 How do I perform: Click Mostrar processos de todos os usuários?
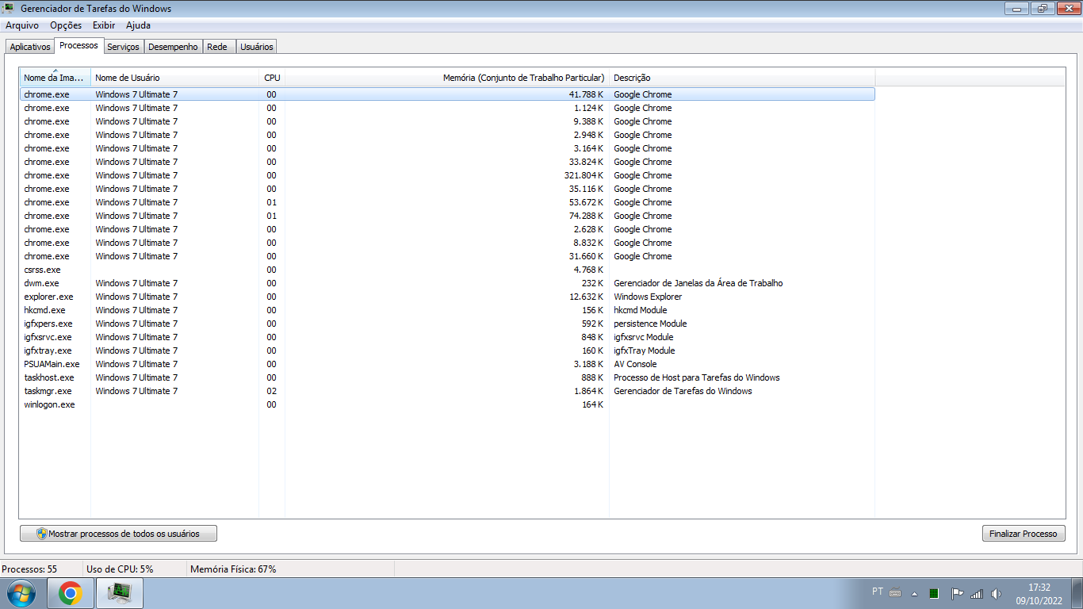pos(118,534)
